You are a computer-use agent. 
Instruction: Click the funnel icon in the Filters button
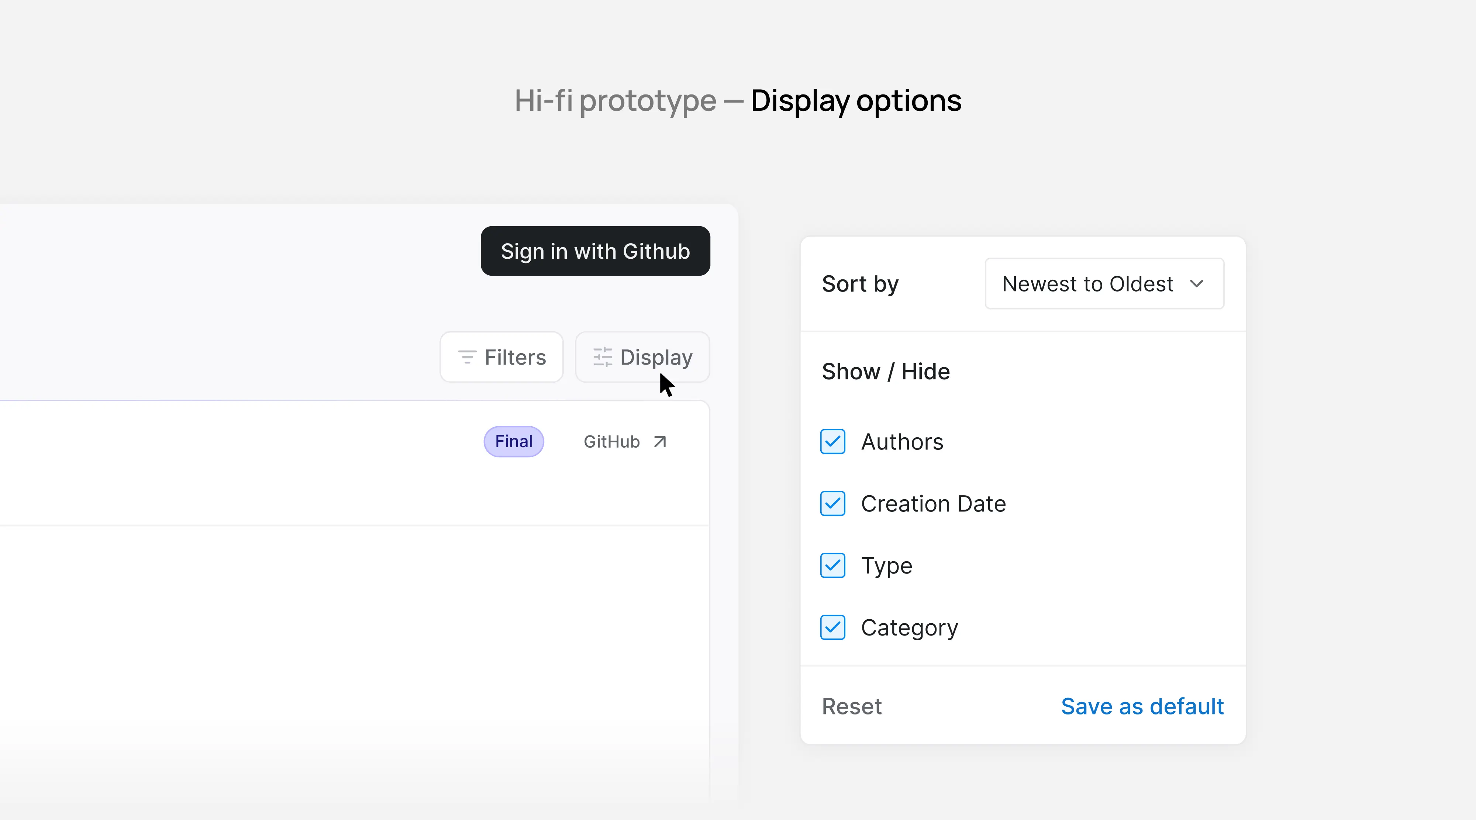pos(468,356)
